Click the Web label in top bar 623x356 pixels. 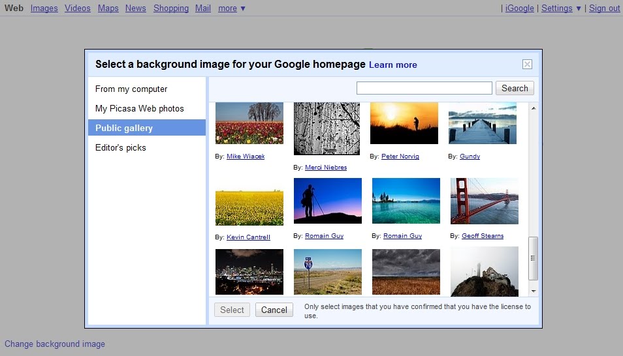[14, 8]
